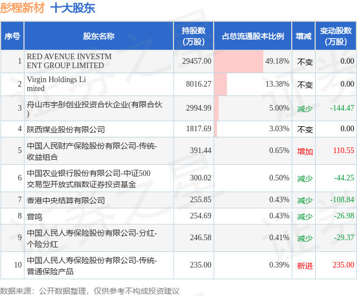Click holdings value 2994.99

[x=199, y=108]
